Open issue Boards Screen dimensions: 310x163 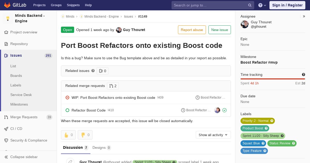coord(16,76)
